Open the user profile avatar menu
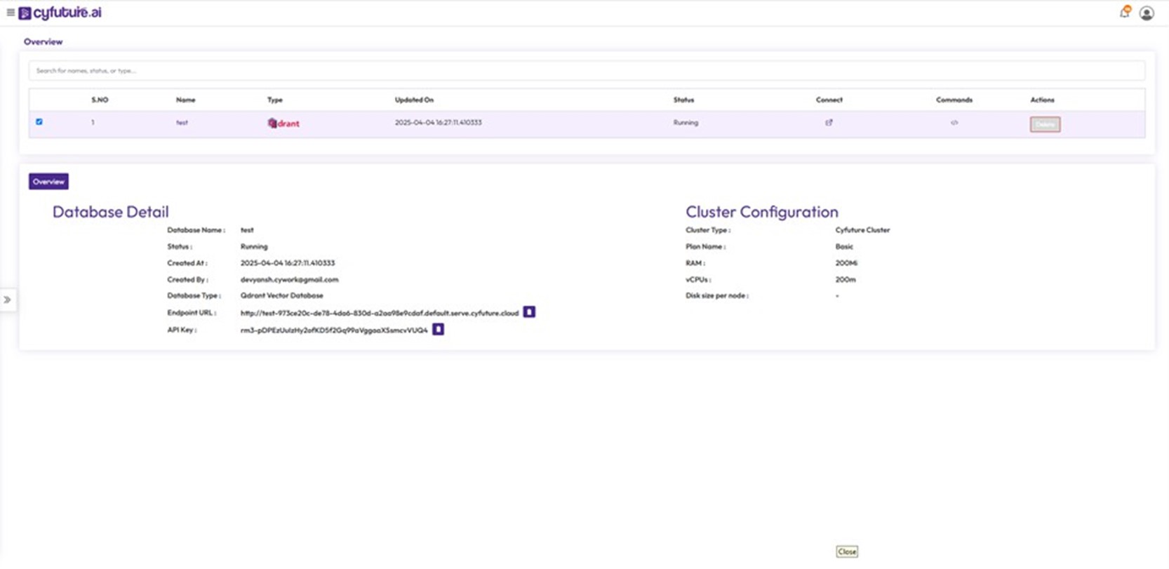The image size is (1169, 569). tap(1147, 13)
